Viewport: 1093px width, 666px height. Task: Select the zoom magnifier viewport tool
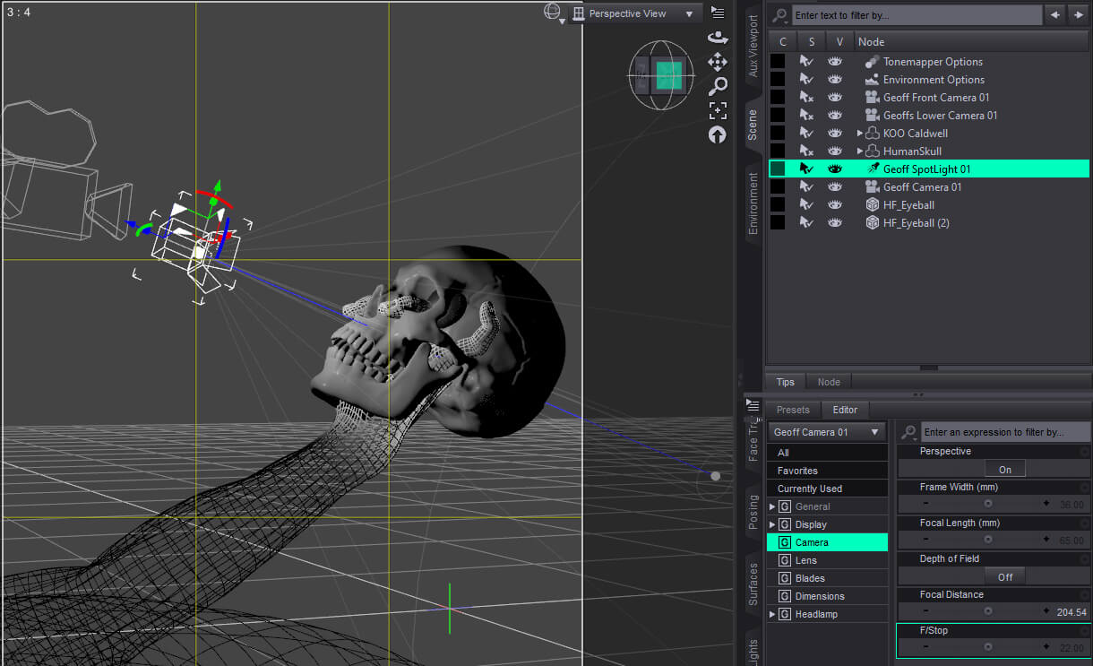pyautogui.click(x=718, y=86)
